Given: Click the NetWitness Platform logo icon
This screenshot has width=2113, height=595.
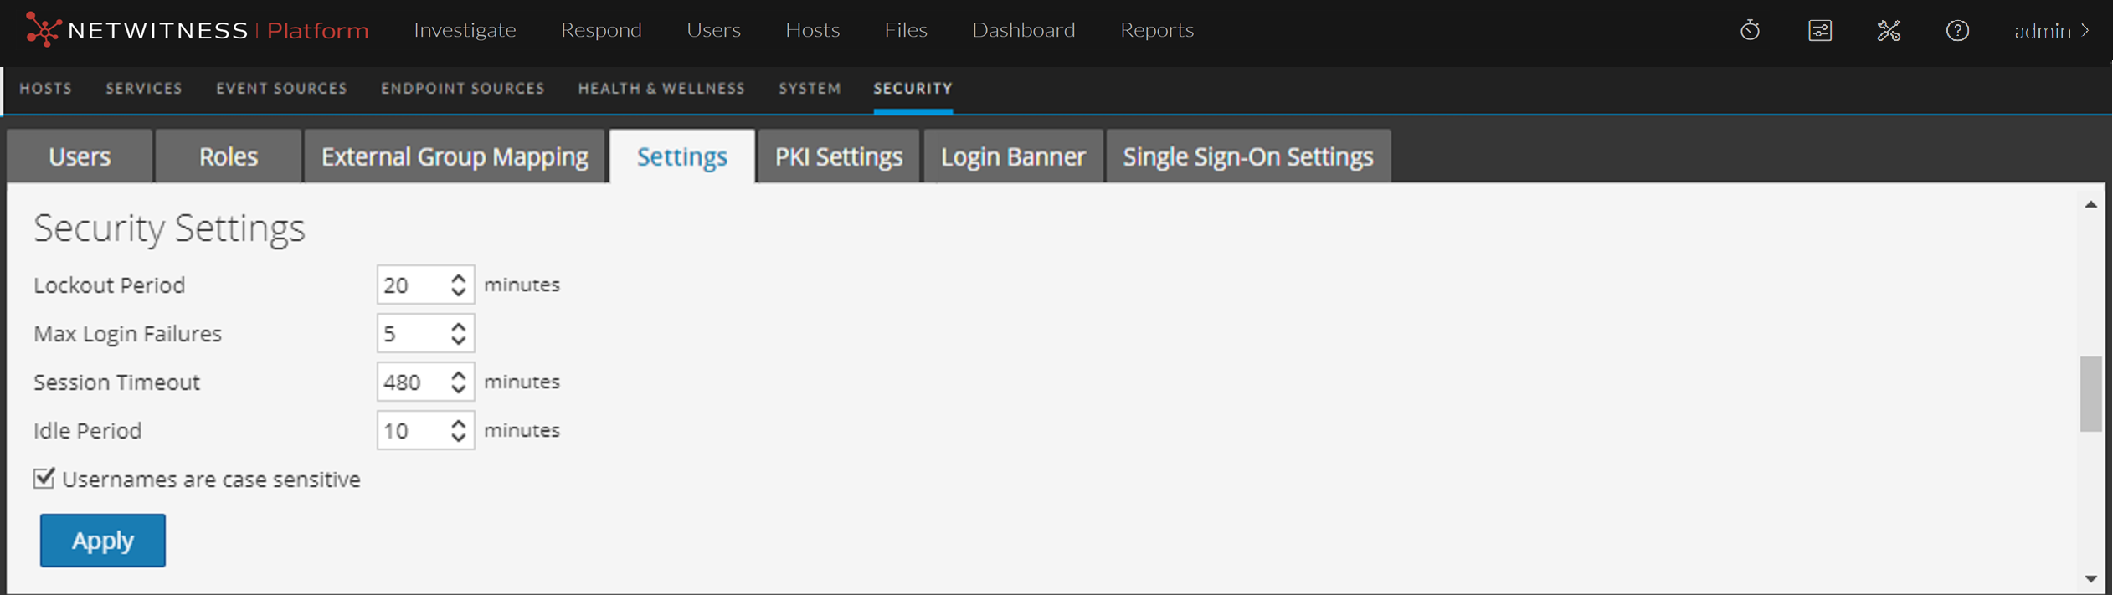Looking at the screenshot, I should coord(42,30).
